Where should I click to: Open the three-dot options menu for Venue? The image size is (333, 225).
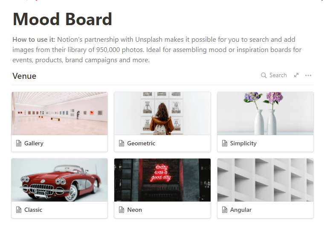(x=308, y=75)
